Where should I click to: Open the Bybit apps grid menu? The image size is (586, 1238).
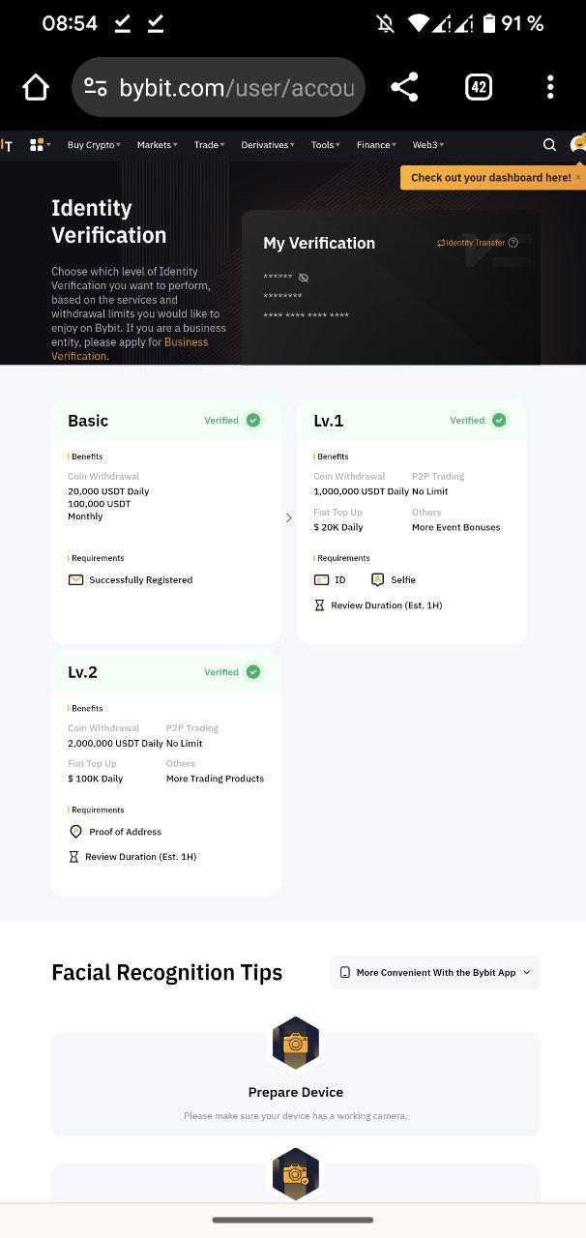pyautogui.click(x=39, y=145)
